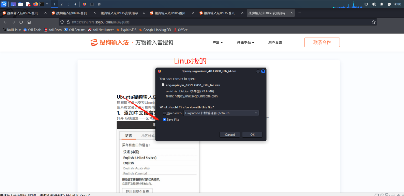Open the Kali Forums bookmark

tap(75, 30)
